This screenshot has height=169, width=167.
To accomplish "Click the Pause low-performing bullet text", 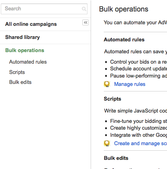I will pos(138,76).
